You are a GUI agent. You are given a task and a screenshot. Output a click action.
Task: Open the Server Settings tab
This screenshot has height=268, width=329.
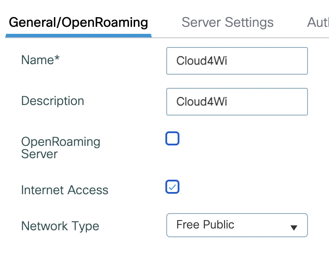(227, 22)
